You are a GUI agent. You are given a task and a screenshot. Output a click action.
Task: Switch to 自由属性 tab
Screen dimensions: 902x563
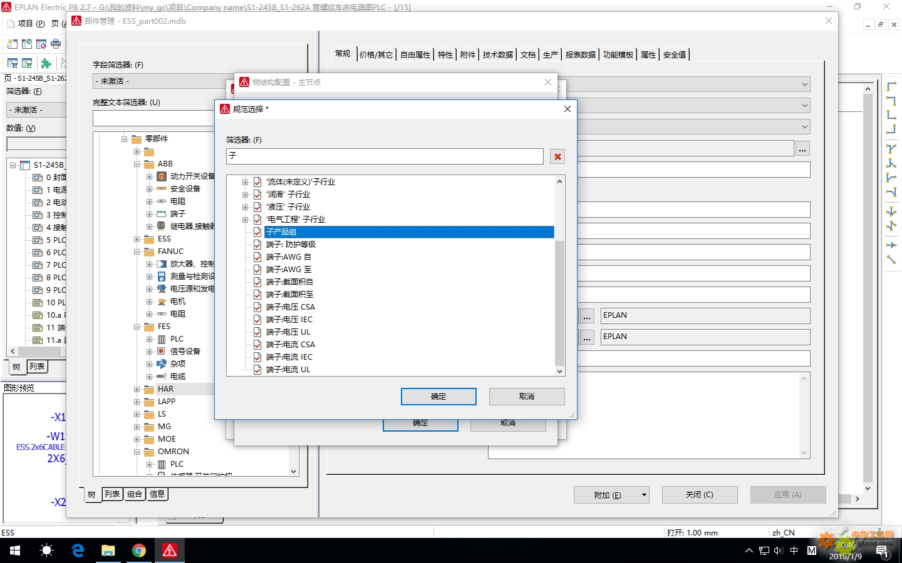tap(416, 54)
